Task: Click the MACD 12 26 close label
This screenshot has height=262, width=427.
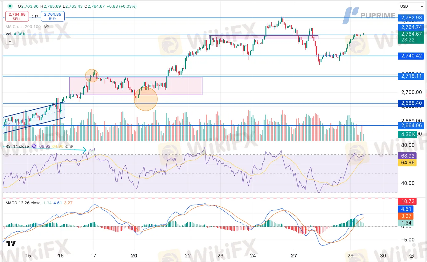Action: pyautogui.click(x=23, y=203)
